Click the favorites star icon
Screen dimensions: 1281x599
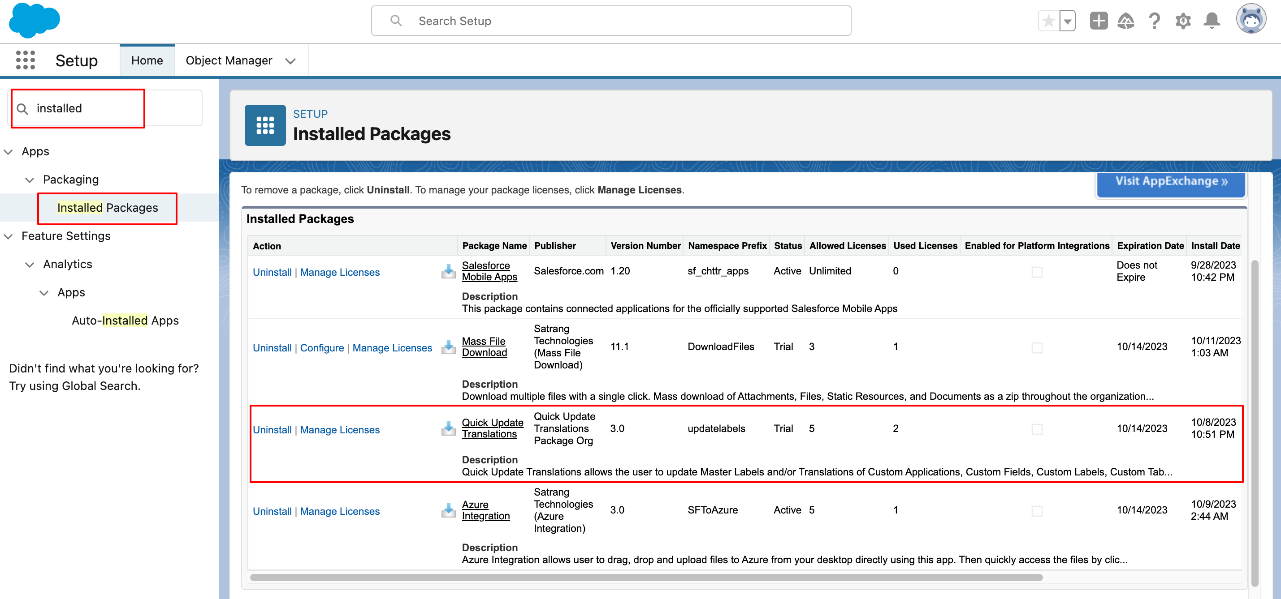coord(1048,21)
